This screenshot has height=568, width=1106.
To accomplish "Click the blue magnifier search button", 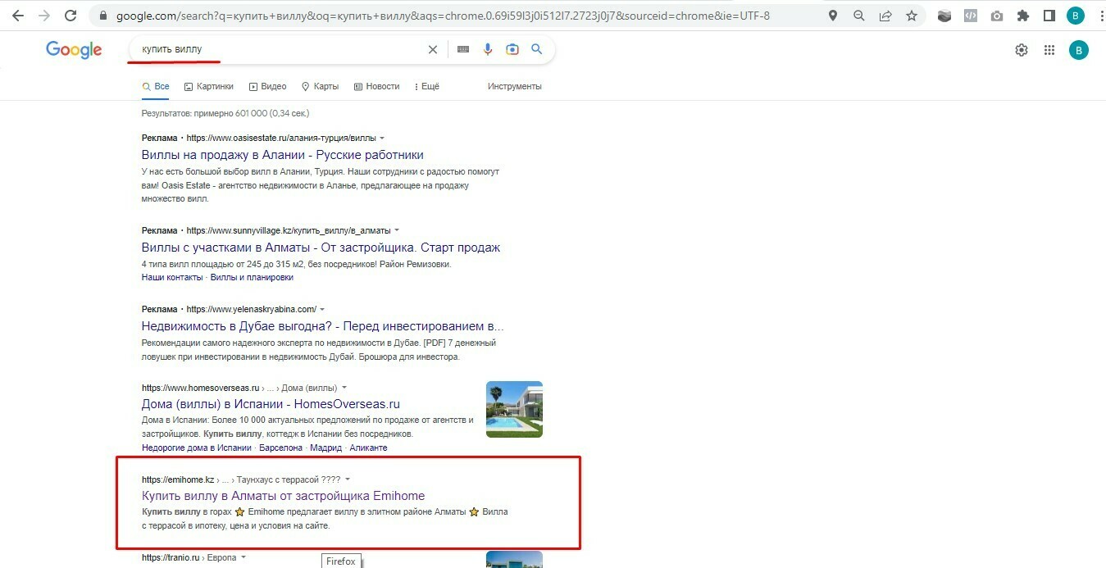I will pyautogui.click(x=537, y=50).
